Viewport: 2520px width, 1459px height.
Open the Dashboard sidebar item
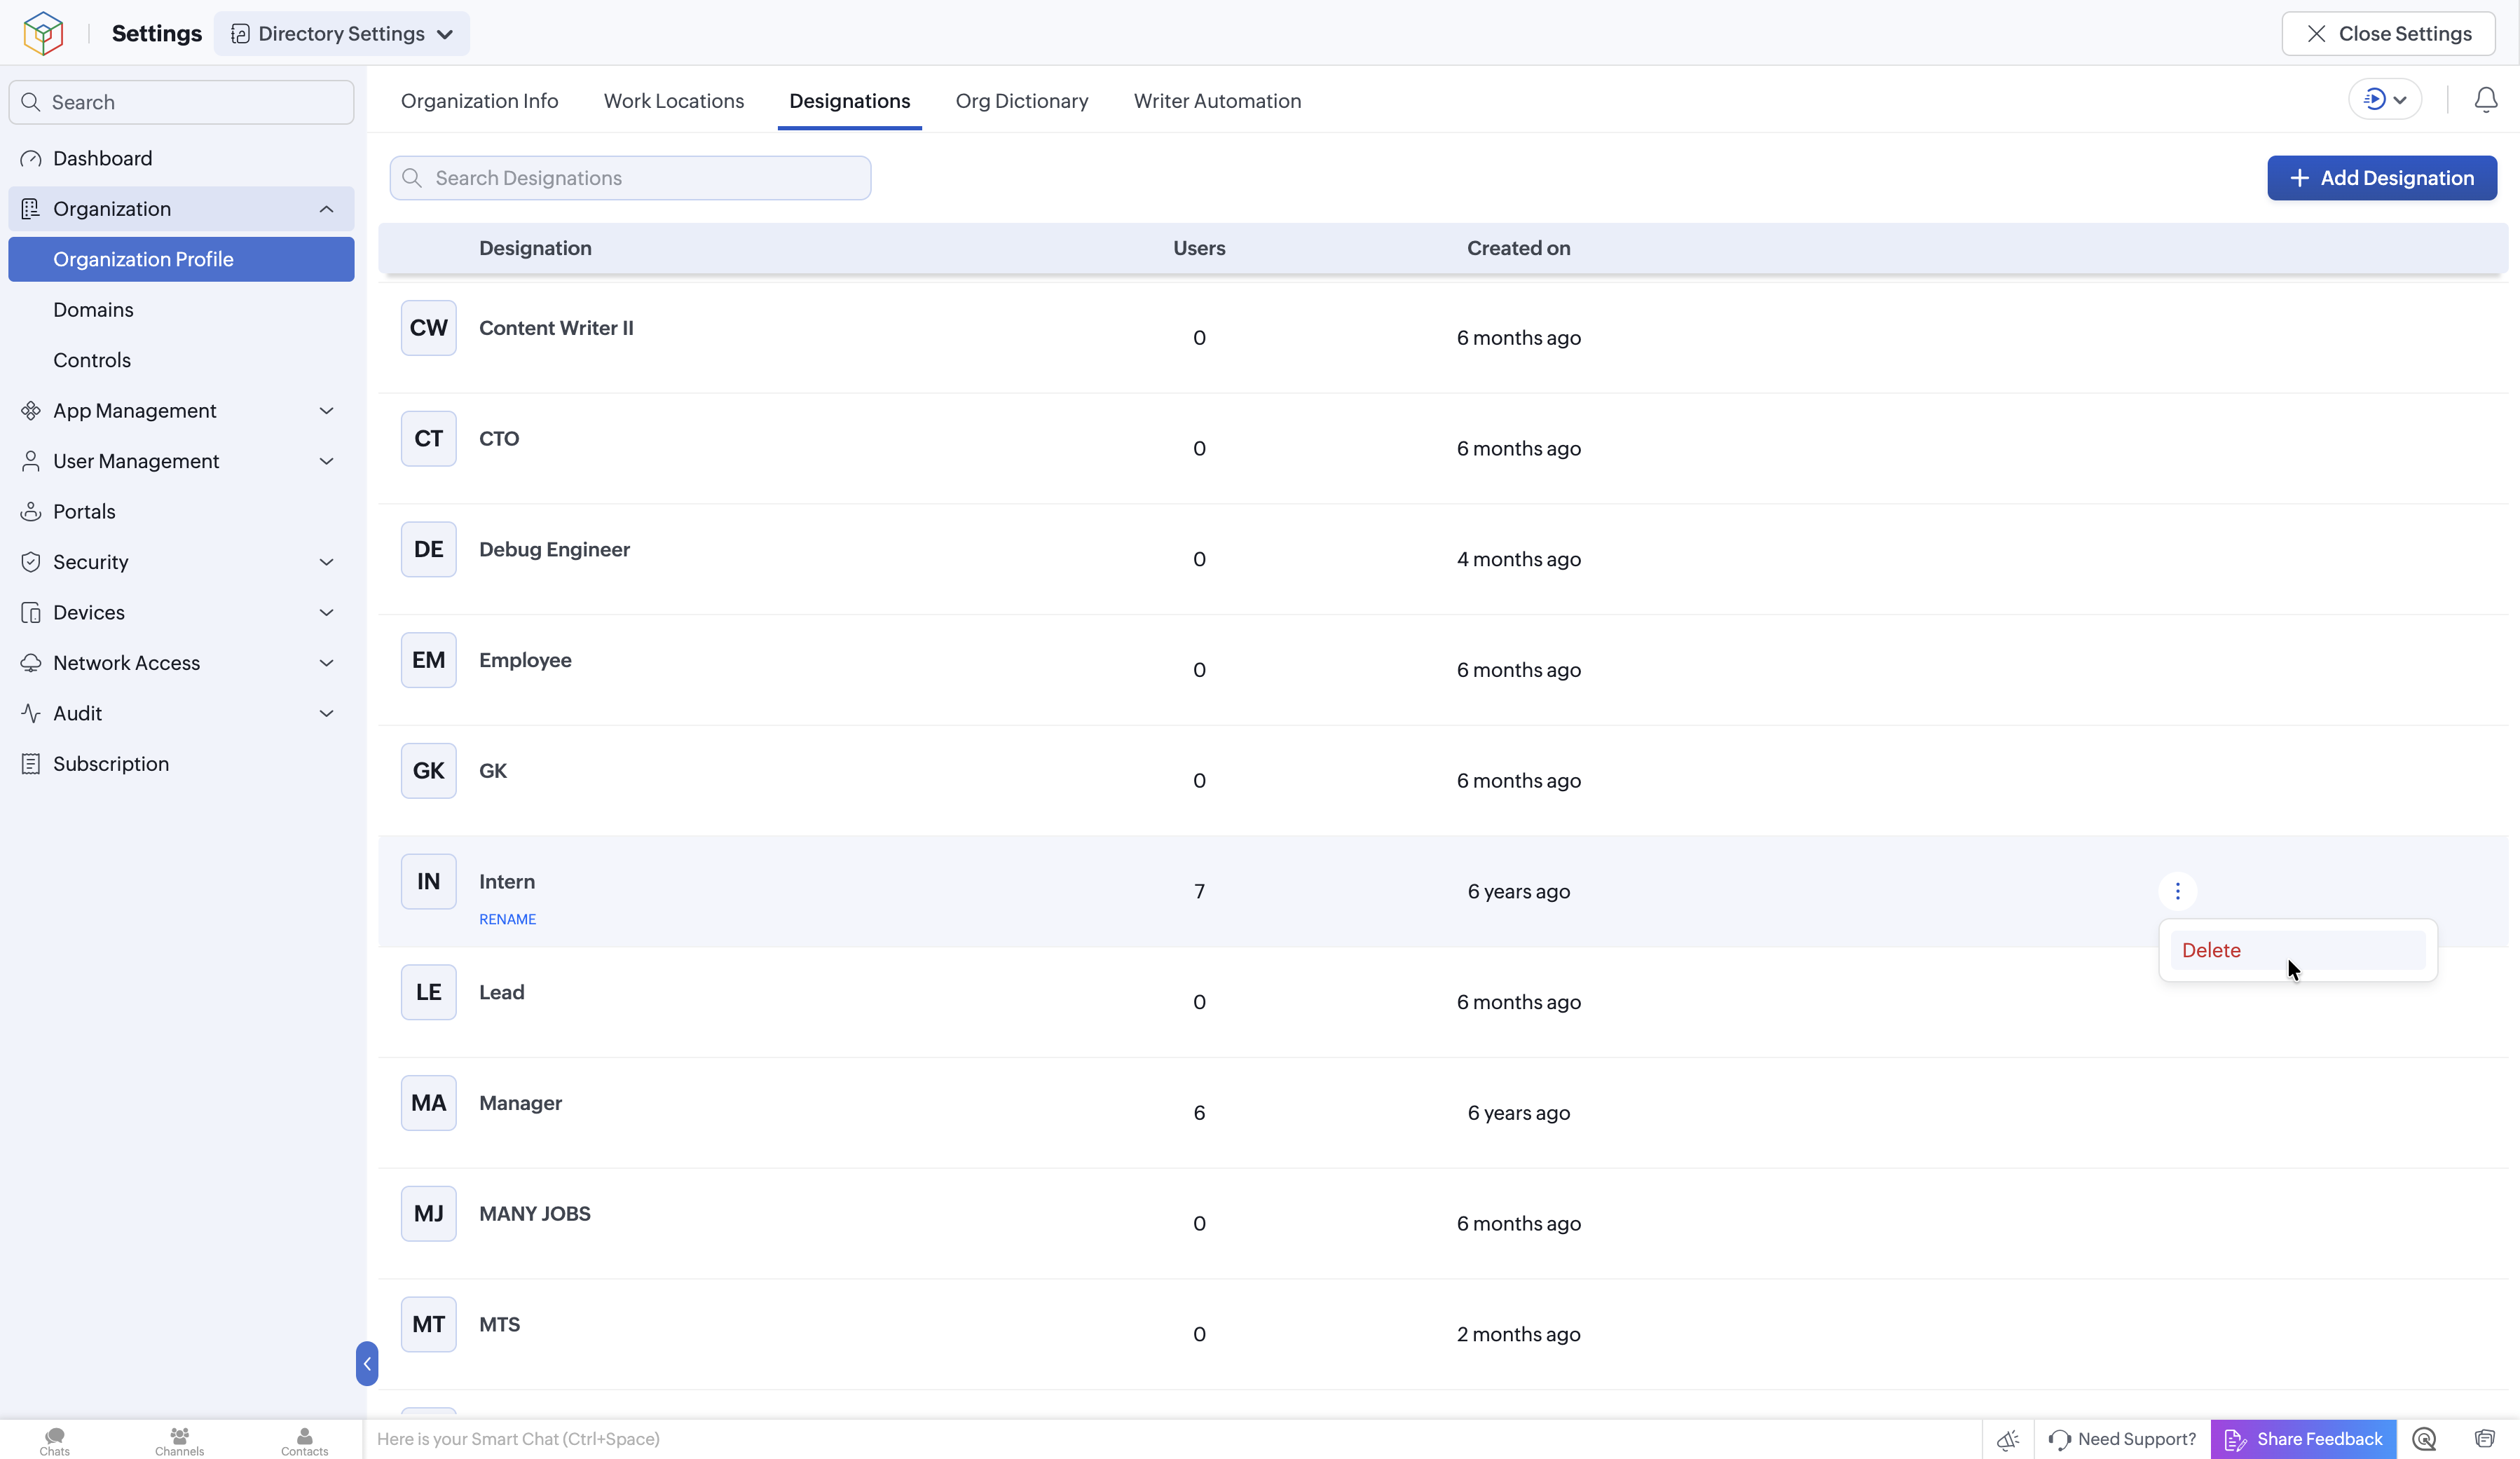click(181, 158)
